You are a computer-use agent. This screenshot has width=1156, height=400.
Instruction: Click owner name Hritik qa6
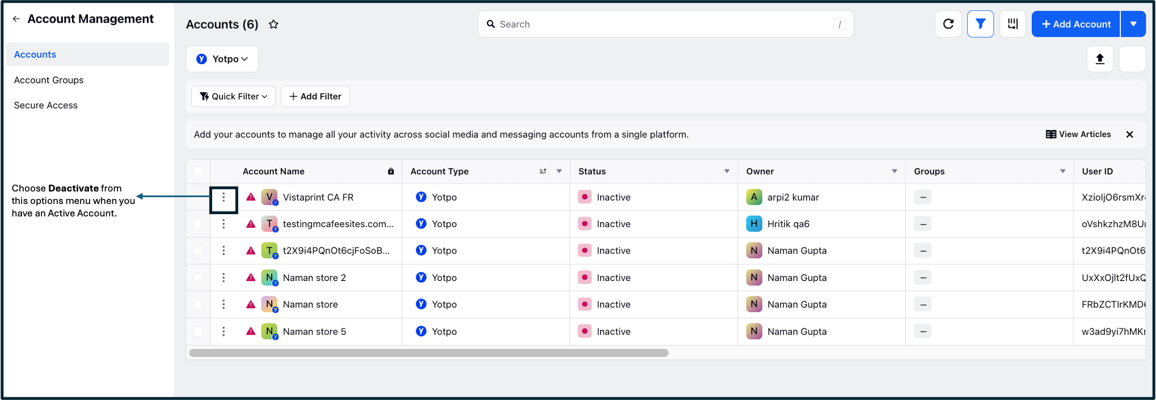[x=788, y=224]
